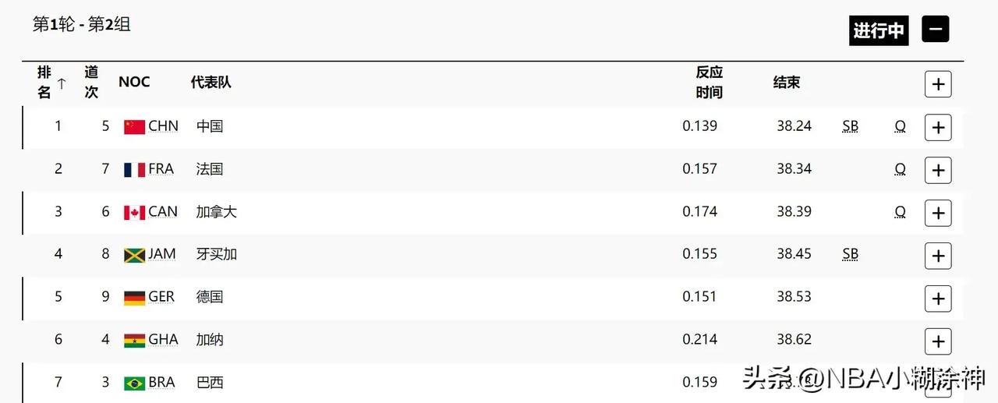Click the France flag icon
Screen dimensions: 998x403
coord(134,170)
